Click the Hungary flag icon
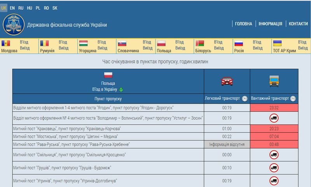311x187 pixels. (x=83, y=43)
